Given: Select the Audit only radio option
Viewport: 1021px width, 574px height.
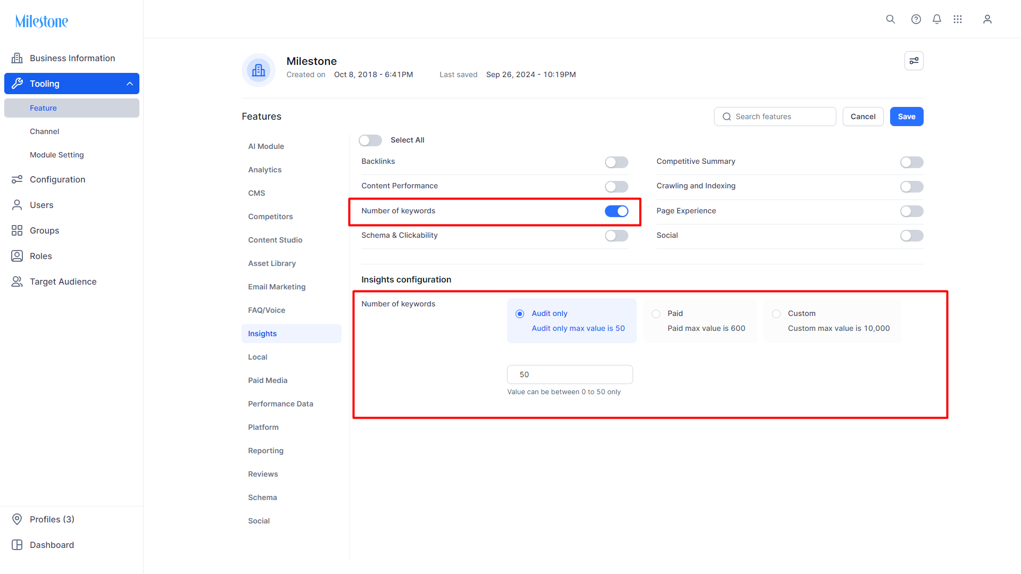Looking at the screenshot, I should [x=520, y=314].
